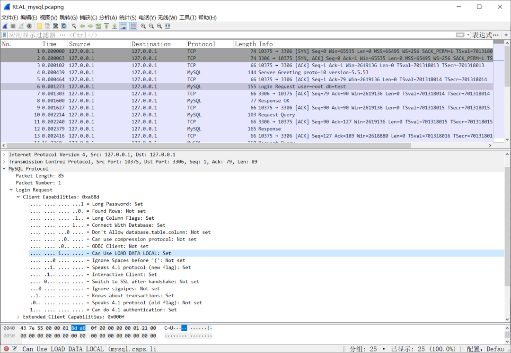Jump to first packet icon

[x=106, y=26]
